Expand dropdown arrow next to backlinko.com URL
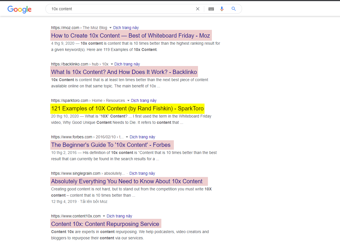 [x=112, y=64]
